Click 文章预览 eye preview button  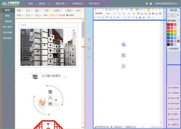pyautogui.click(x=173, y=124)
